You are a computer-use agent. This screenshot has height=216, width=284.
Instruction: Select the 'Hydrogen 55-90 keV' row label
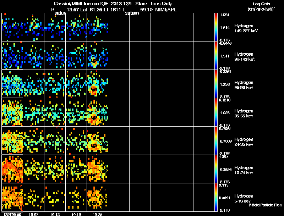click(x=244, y=85)
